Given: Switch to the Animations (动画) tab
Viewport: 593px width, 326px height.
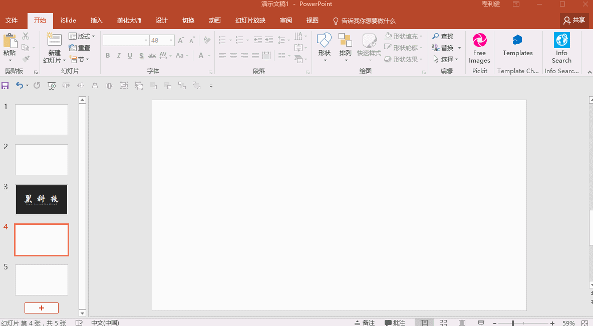Looking at the screenshot, I should [214, 21].
